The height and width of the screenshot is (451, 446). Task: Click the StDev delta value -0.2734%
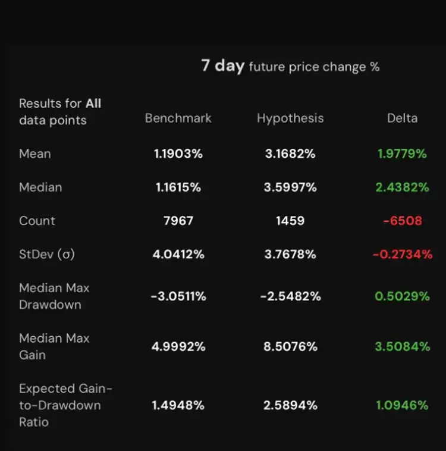click(x=402, y=254)
